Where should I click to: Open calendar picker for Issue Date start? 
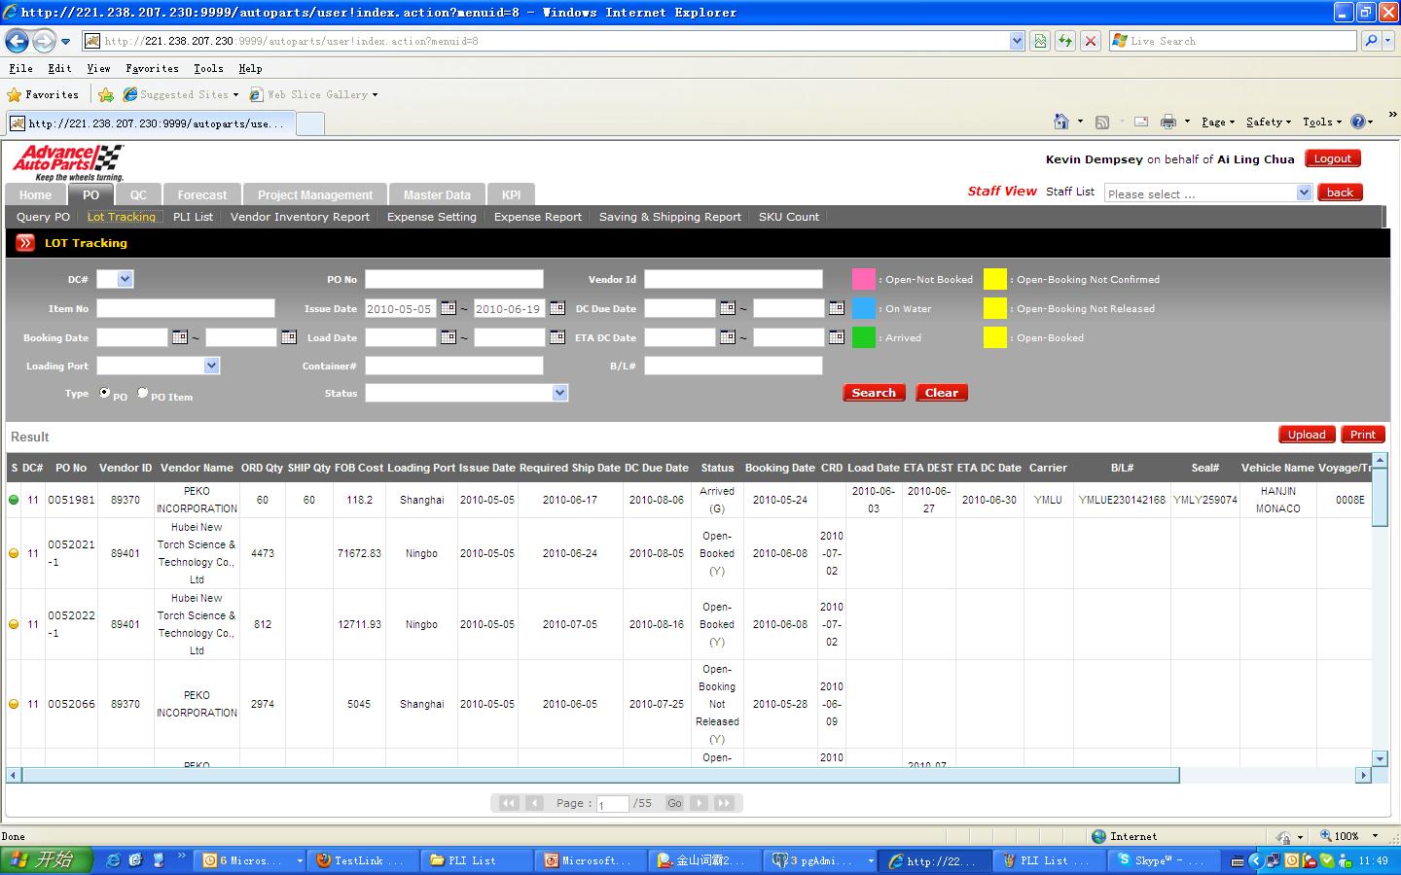coord(448,308)
